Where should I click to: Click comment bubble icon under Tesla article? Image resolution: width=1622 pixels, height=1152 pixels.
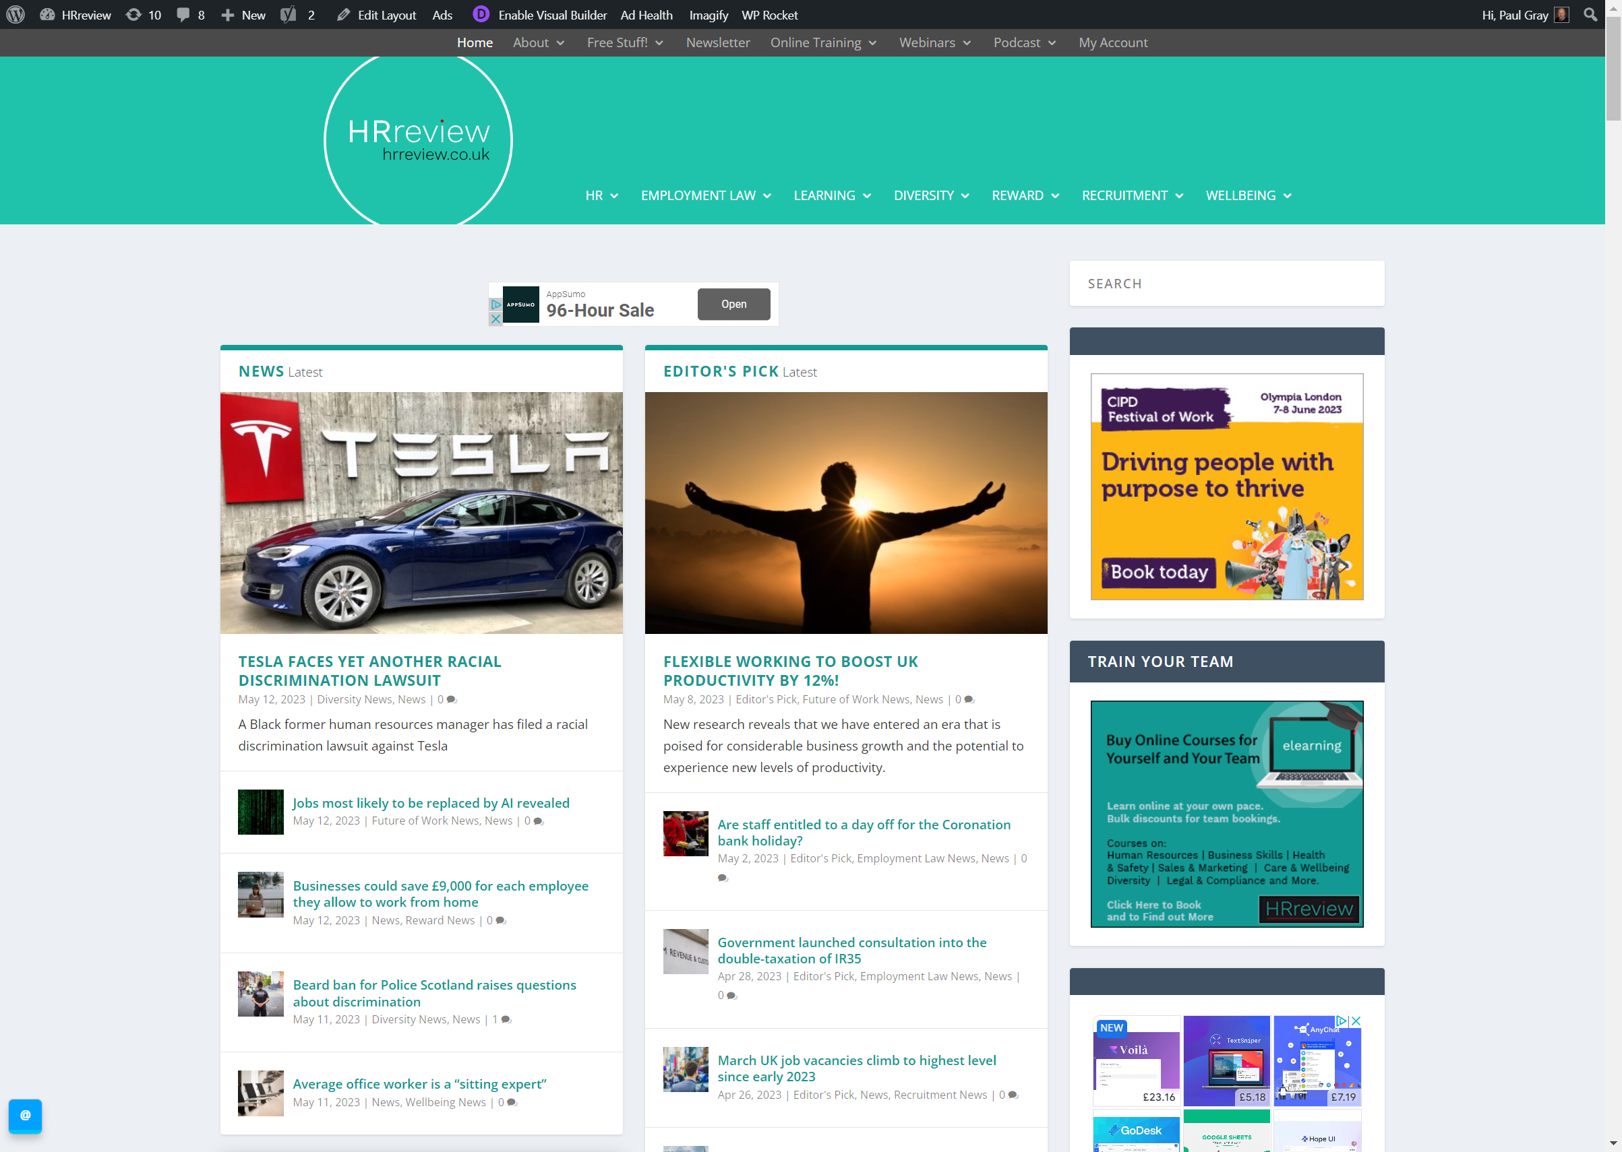(452, 700)
